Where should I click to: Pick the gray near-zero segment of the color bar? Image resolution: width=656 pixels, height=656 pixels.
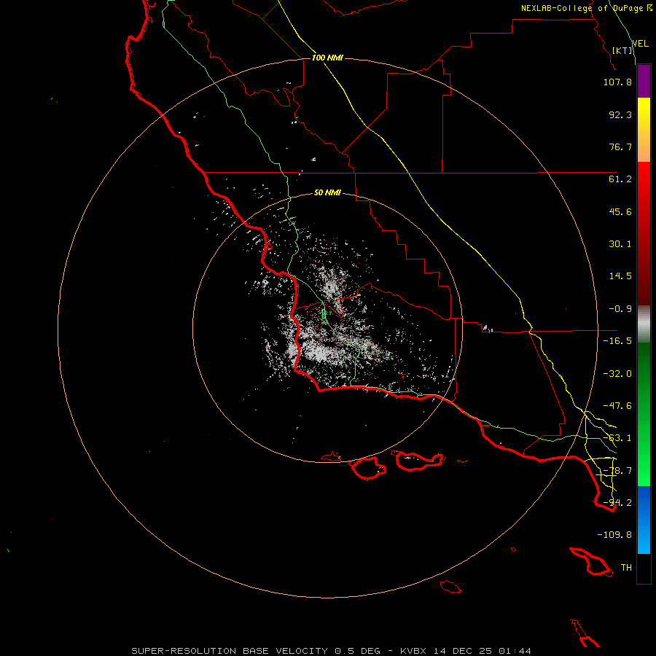(644, 324)
